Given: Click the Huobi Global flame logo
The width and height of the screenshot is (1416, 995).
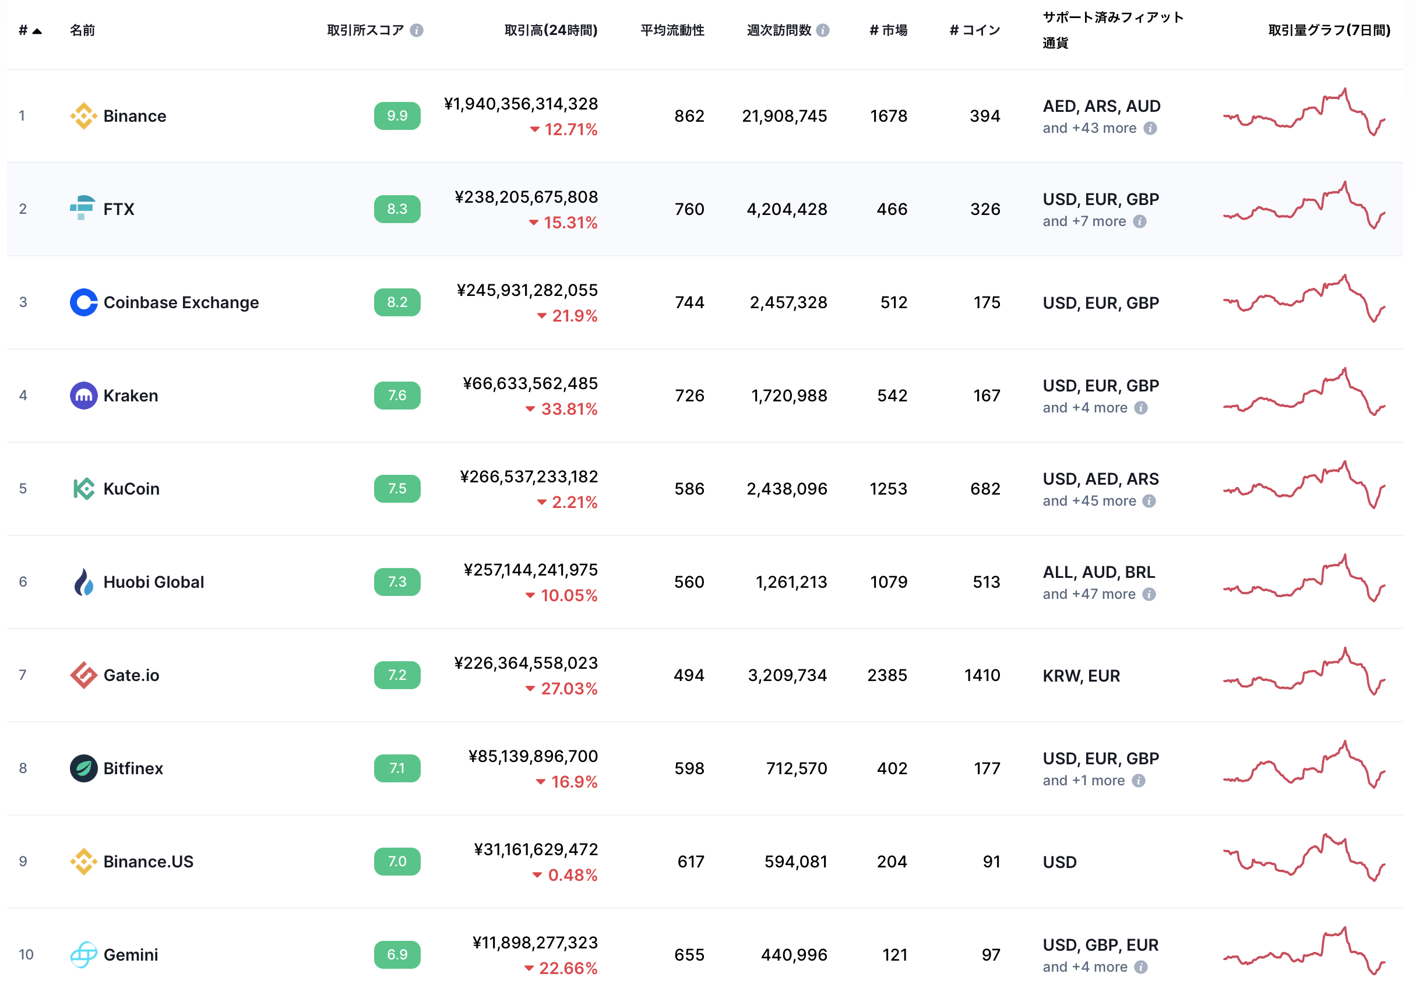Looking at the screenshot, I should point(83,582).
